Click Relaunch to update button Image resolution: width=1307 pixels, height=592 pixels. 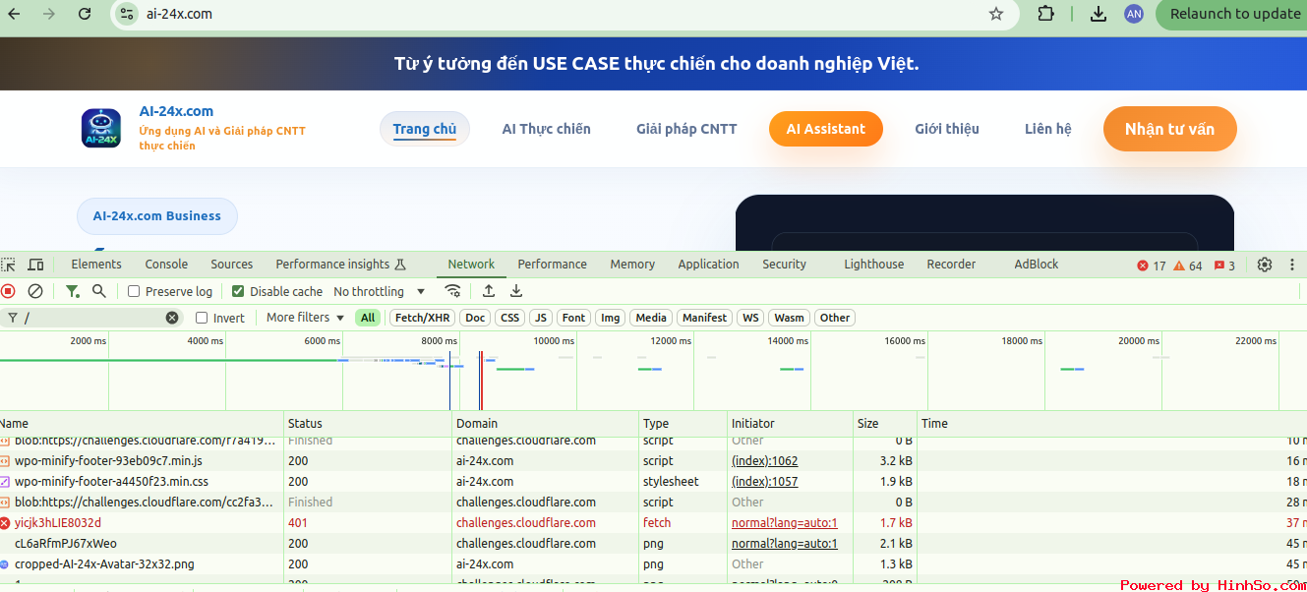point(1234,14)
